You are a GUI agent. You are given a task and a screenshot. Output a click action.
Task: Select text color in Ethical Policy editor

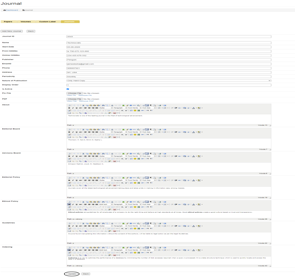[x=194, y=204]
